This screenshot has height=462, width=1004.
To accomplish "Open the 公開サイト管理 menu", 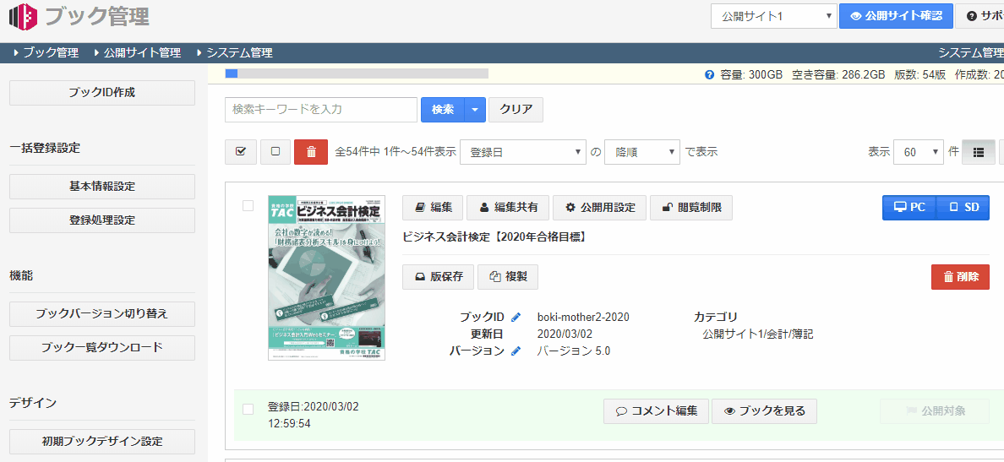I will [141, 52].
